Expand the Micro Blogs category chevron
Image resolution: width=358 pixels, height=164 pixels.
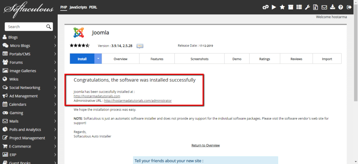click(x=55, y=46)
